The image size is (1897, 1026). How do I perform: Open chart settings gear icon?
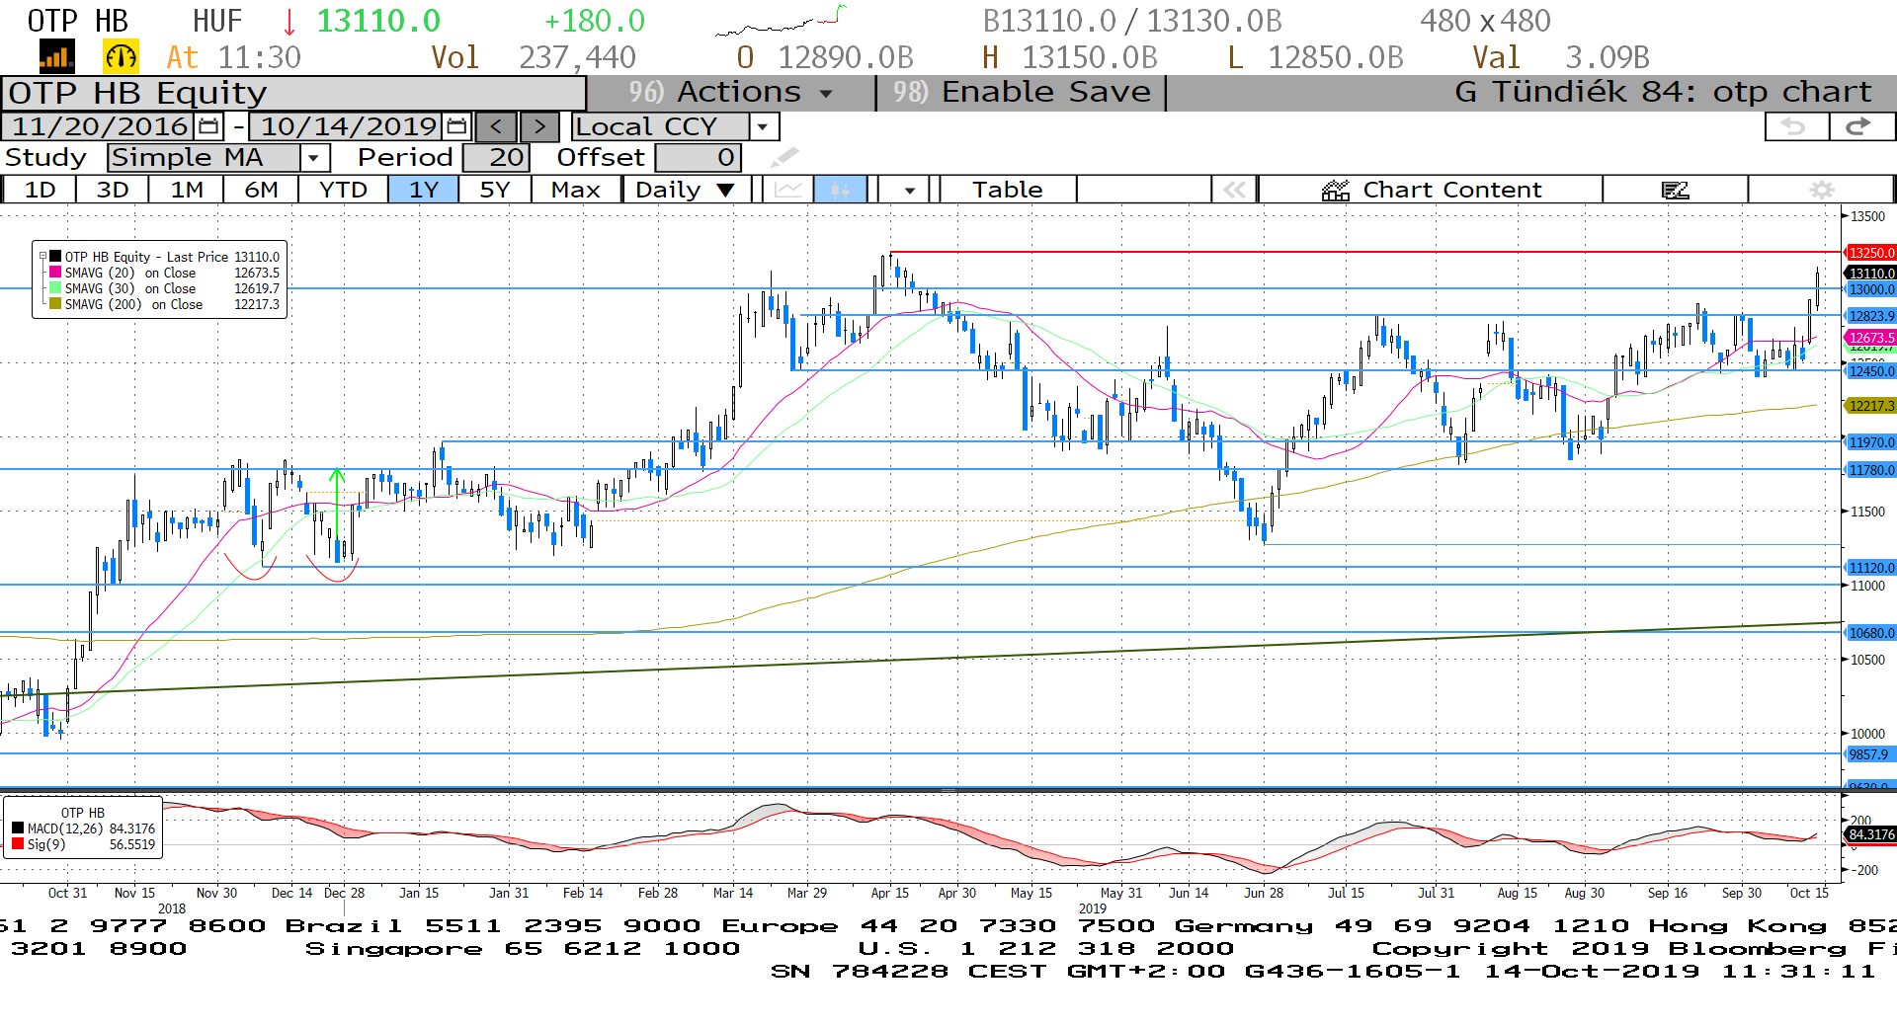pos(1822,190)
